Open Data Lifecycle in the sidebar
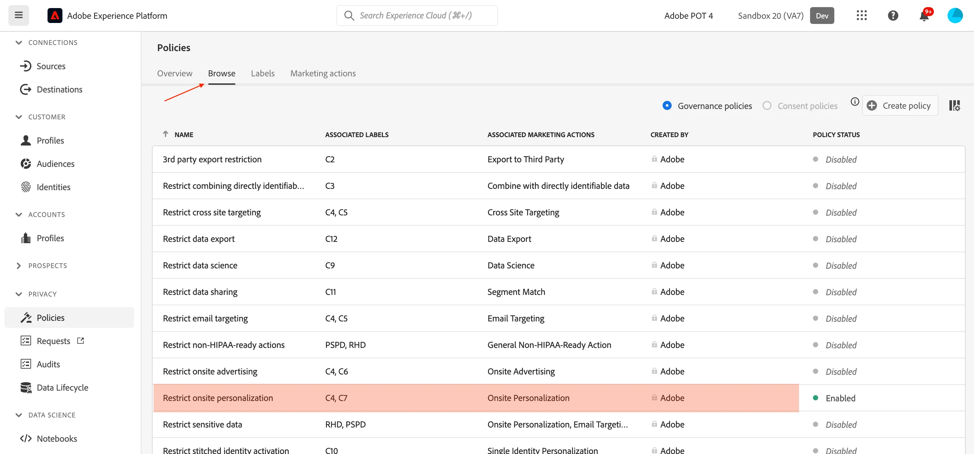 62,387
